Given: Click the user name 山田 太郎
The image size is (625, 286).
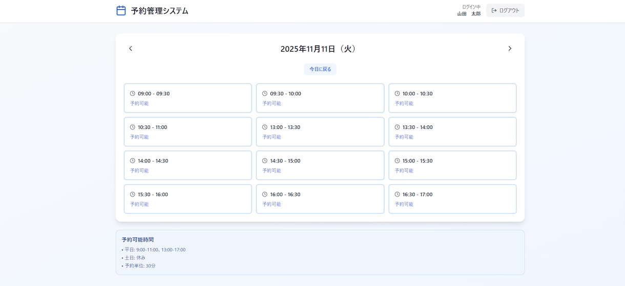Looking at the screenshot, I should 469,14.
